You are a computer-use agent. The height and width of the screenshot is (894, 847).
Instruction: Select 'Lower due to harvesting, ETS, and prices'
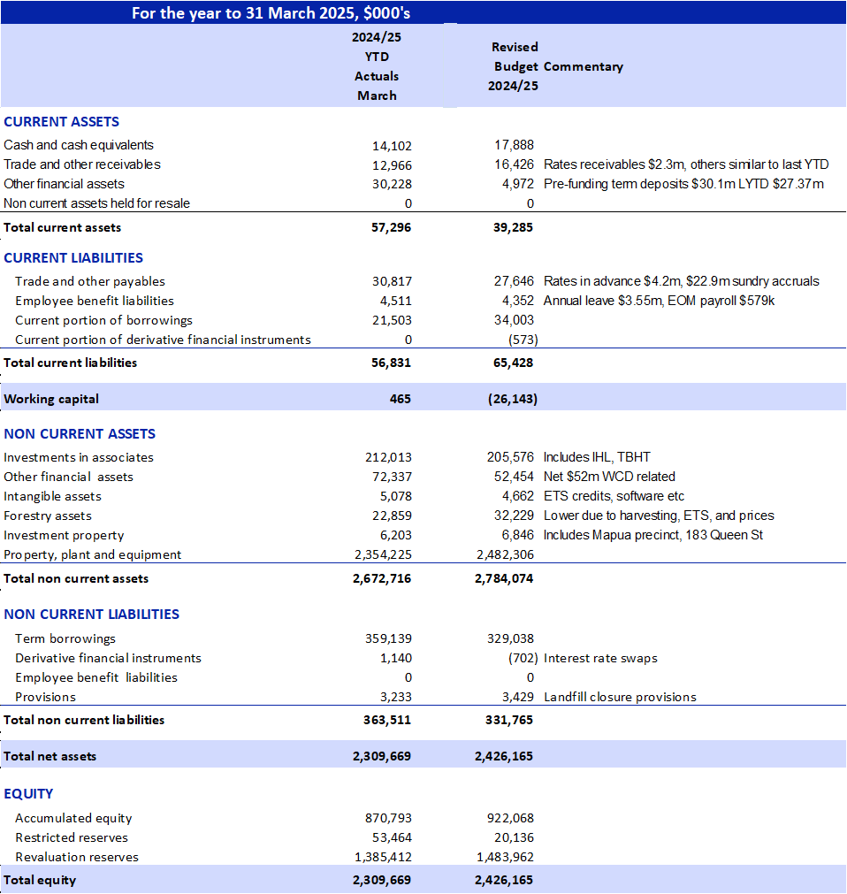659,516
